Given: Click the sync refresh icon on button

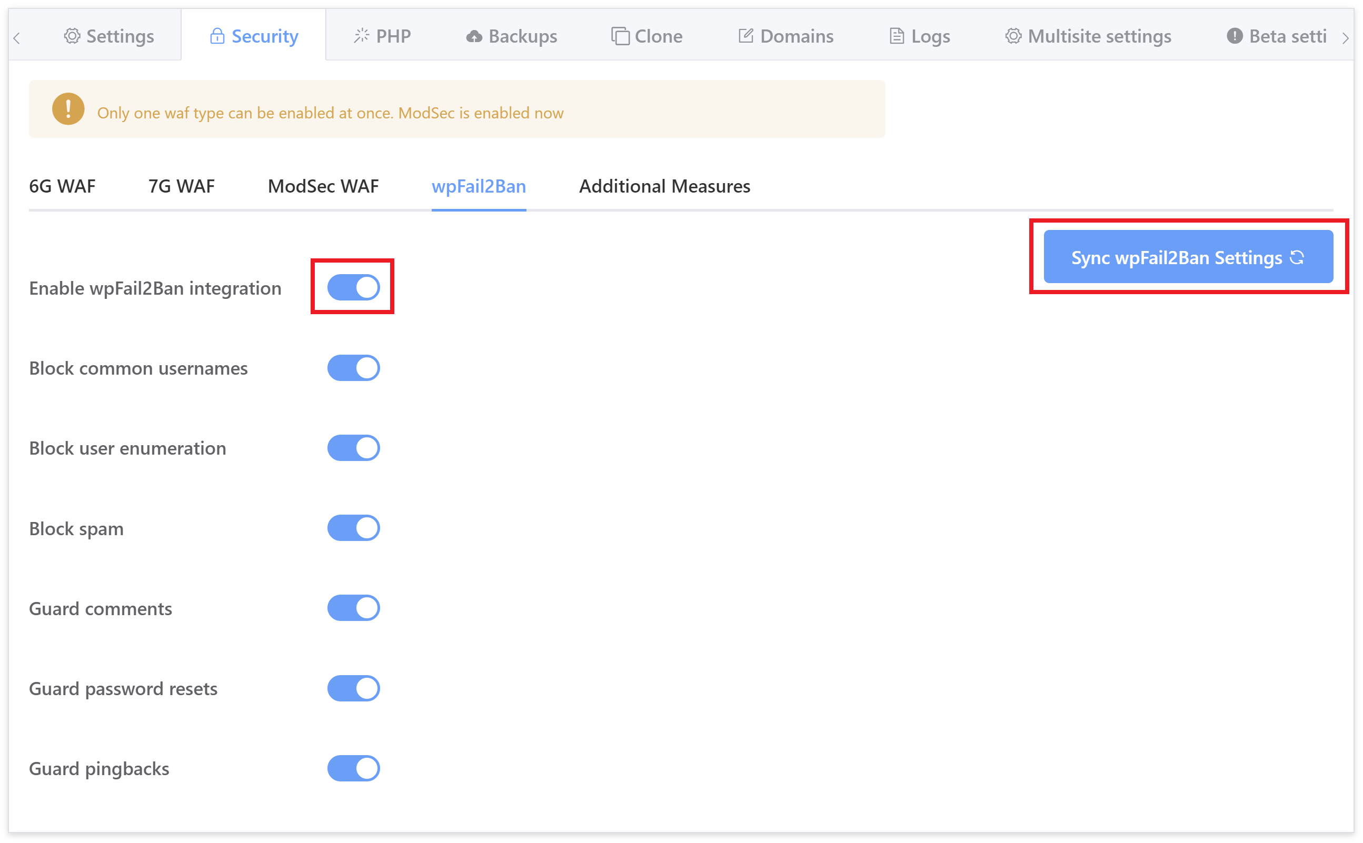Looking at the screenshot, I should pos(1298,258).
